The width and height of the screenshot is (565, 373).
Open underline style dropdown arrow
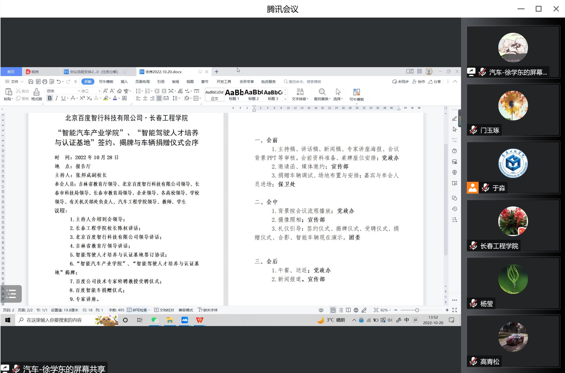pyautogui.click(x=68, y=98)
